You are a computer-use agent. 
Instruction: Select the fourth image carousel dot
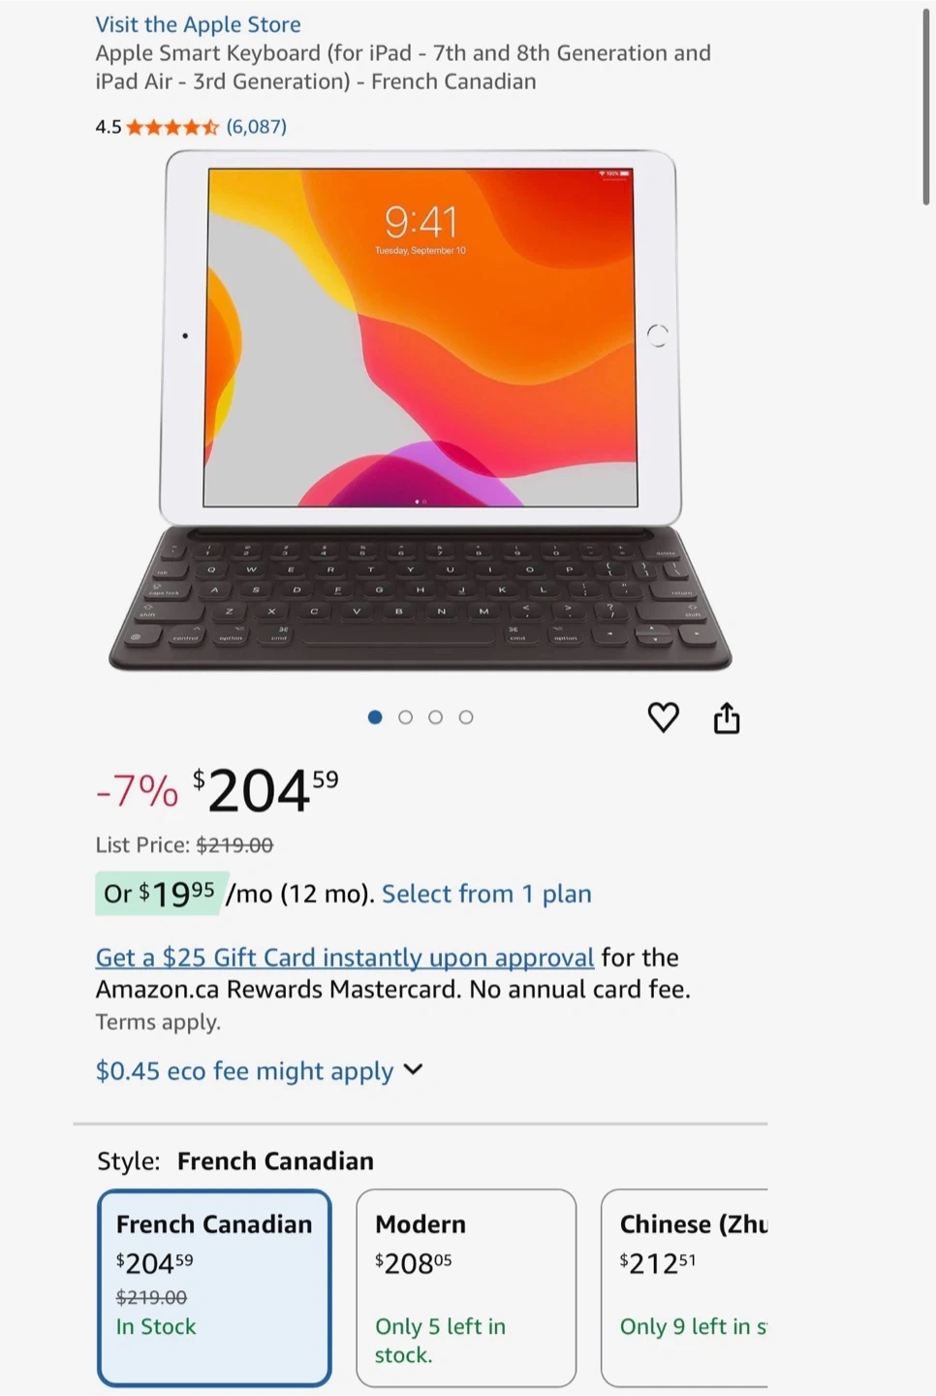tap(466, 717)
